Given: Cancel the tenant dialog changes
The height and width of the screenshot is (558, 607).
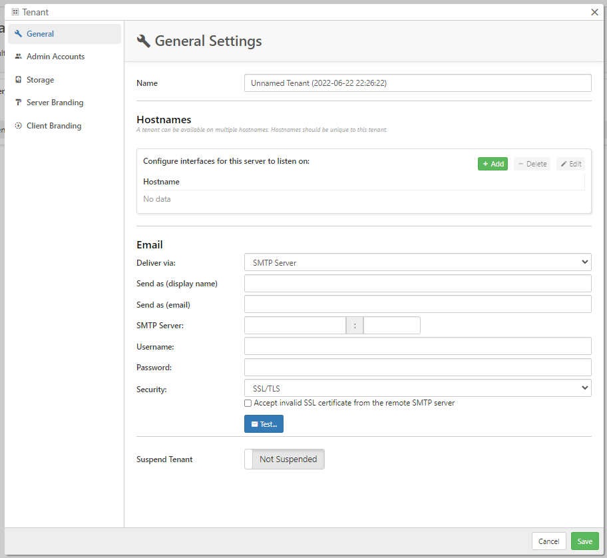Looking at the screenshot, I should click(x=548, y=541).
